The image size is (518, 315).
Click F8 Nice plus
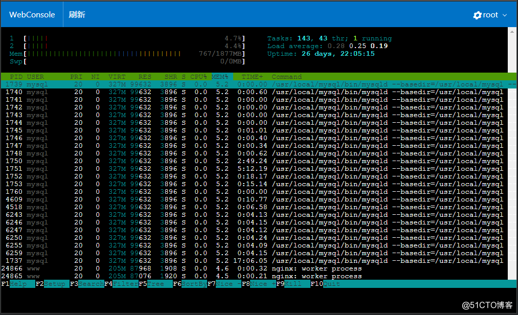[259, 284]
